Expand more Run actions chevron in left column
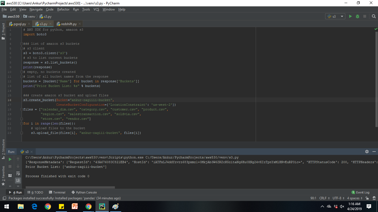Image resolution: width=378 pixels, height=212 pixels. [x=10, y=186]
